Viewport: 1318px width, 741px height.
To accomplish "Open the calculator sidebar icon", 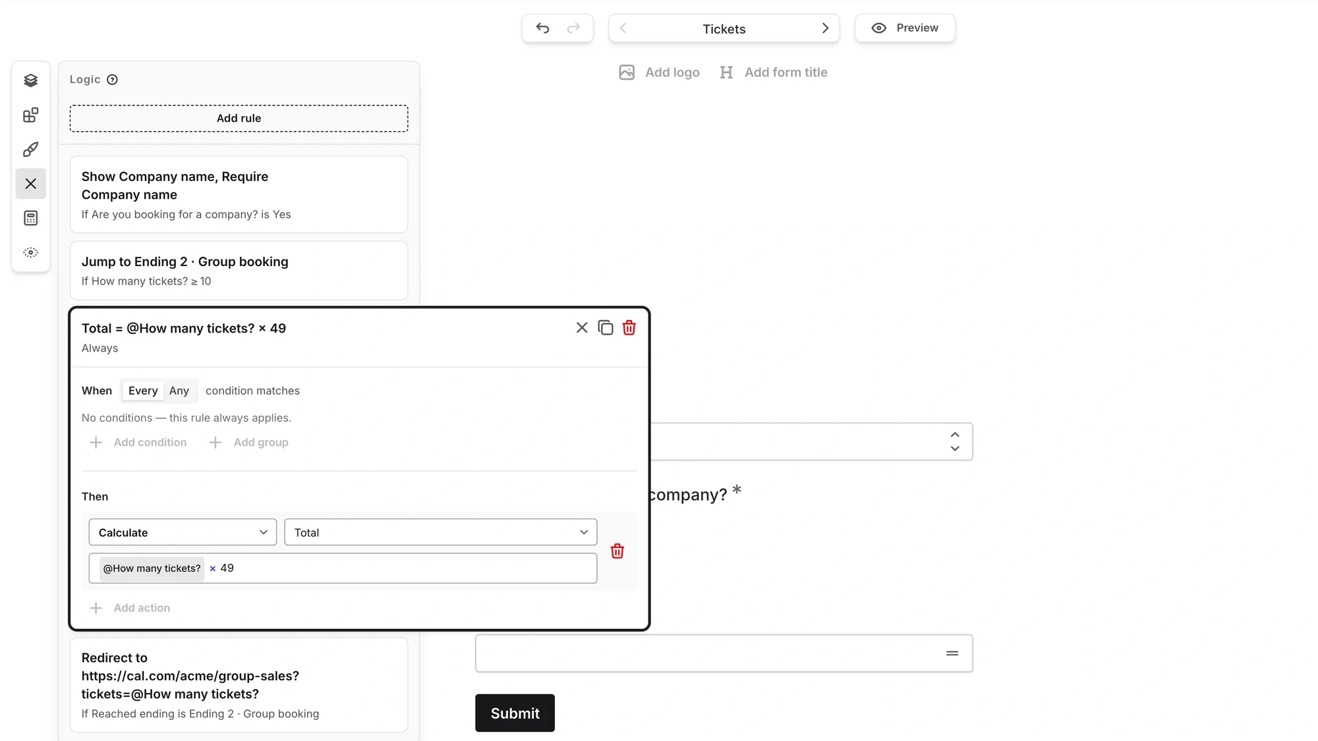I will [x=30, y=218].
